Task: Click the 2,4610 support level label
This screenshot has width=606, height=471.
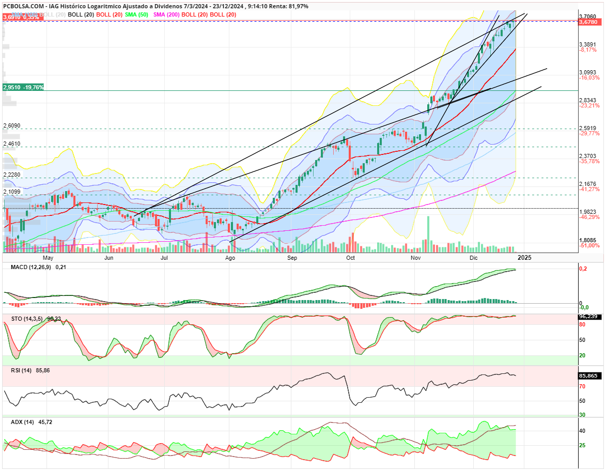Action: [x=11, y=144]
